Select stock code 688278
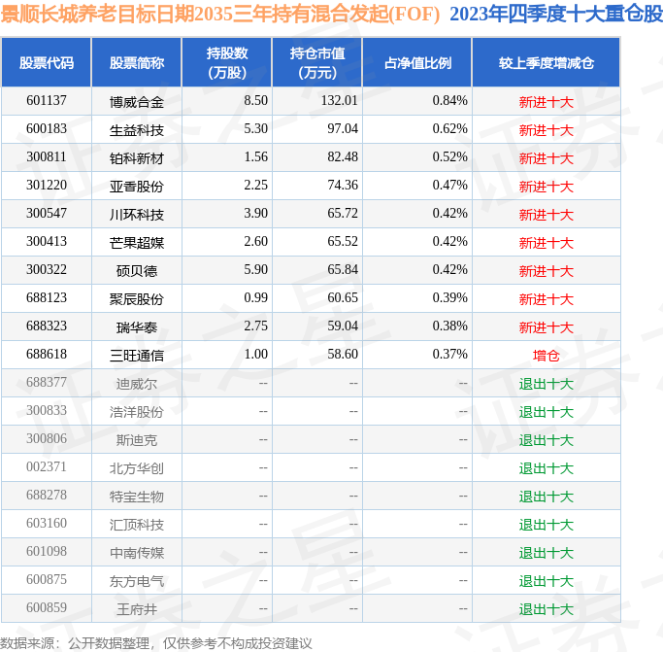The image size is (663, 652). pos(47,495)
